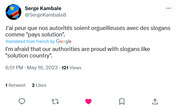Bookmark this tweet
Viewport: 177px width, 109px height.
(122, 101)
